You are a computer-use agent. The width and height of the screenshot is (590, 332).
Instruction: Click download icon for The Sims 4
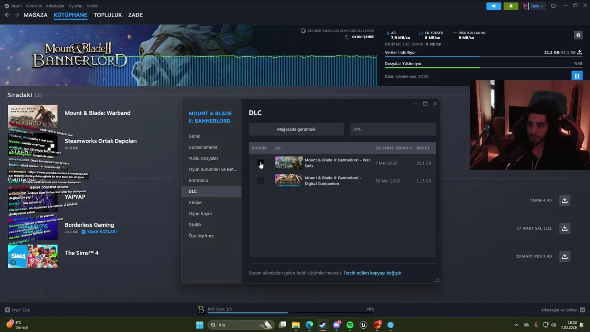(565, 256)
